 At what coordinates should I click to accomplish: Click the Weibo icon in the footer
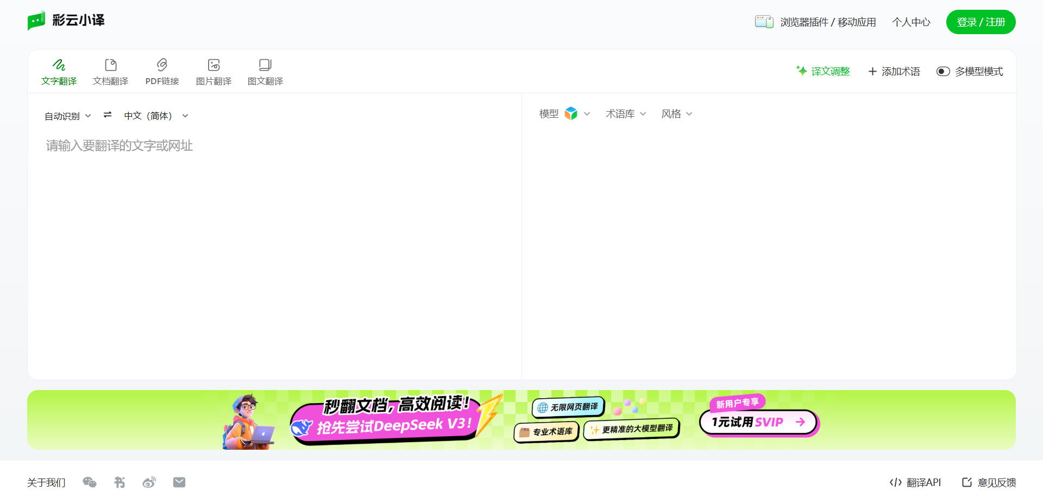149,482
